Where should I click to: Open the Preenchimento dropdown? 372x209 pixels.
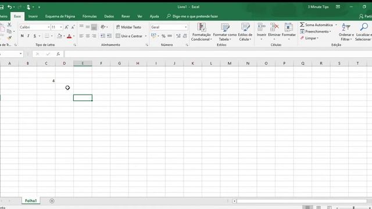coord(316,31)
